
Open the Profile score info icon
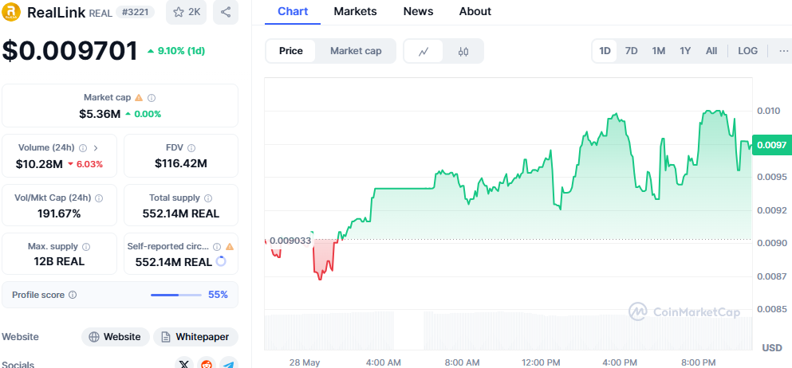(73, 295)
